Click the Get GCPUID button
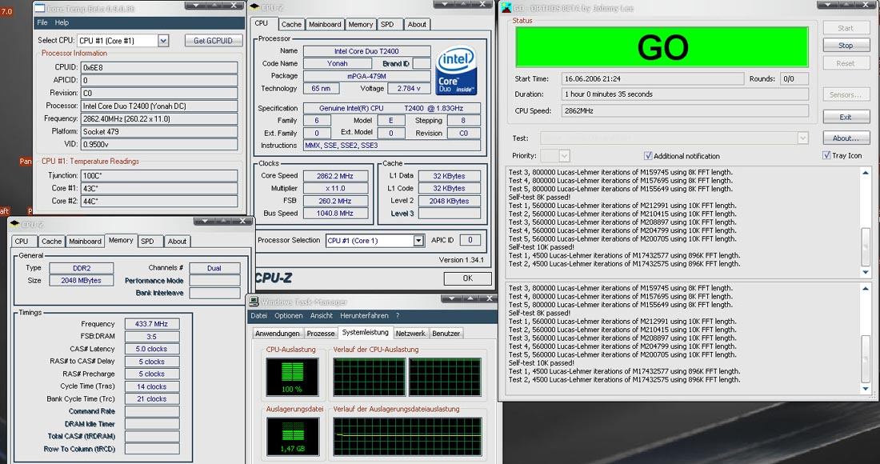This screenshot has width=880, height=464. tap(214, 40)
